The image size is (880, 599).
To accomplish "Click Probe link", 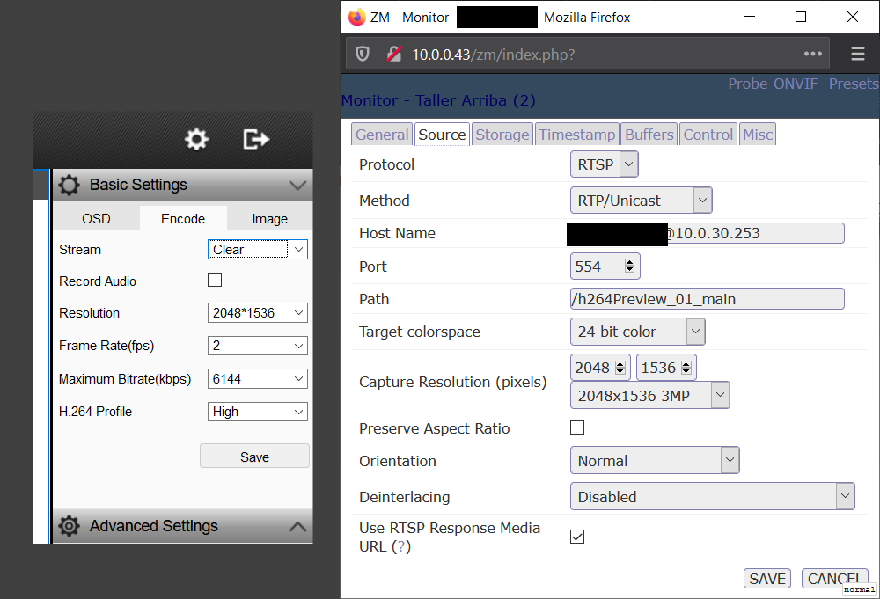I will coord(747,84).
